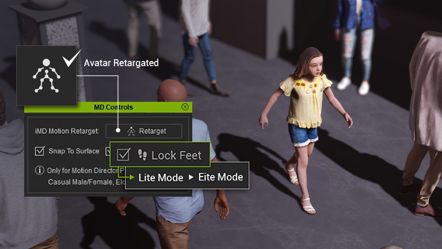The image size is (442, 249).
Task: Click the small skeleton icon in Retarget button
Action: pyautogui.click(x=131, y=131)
